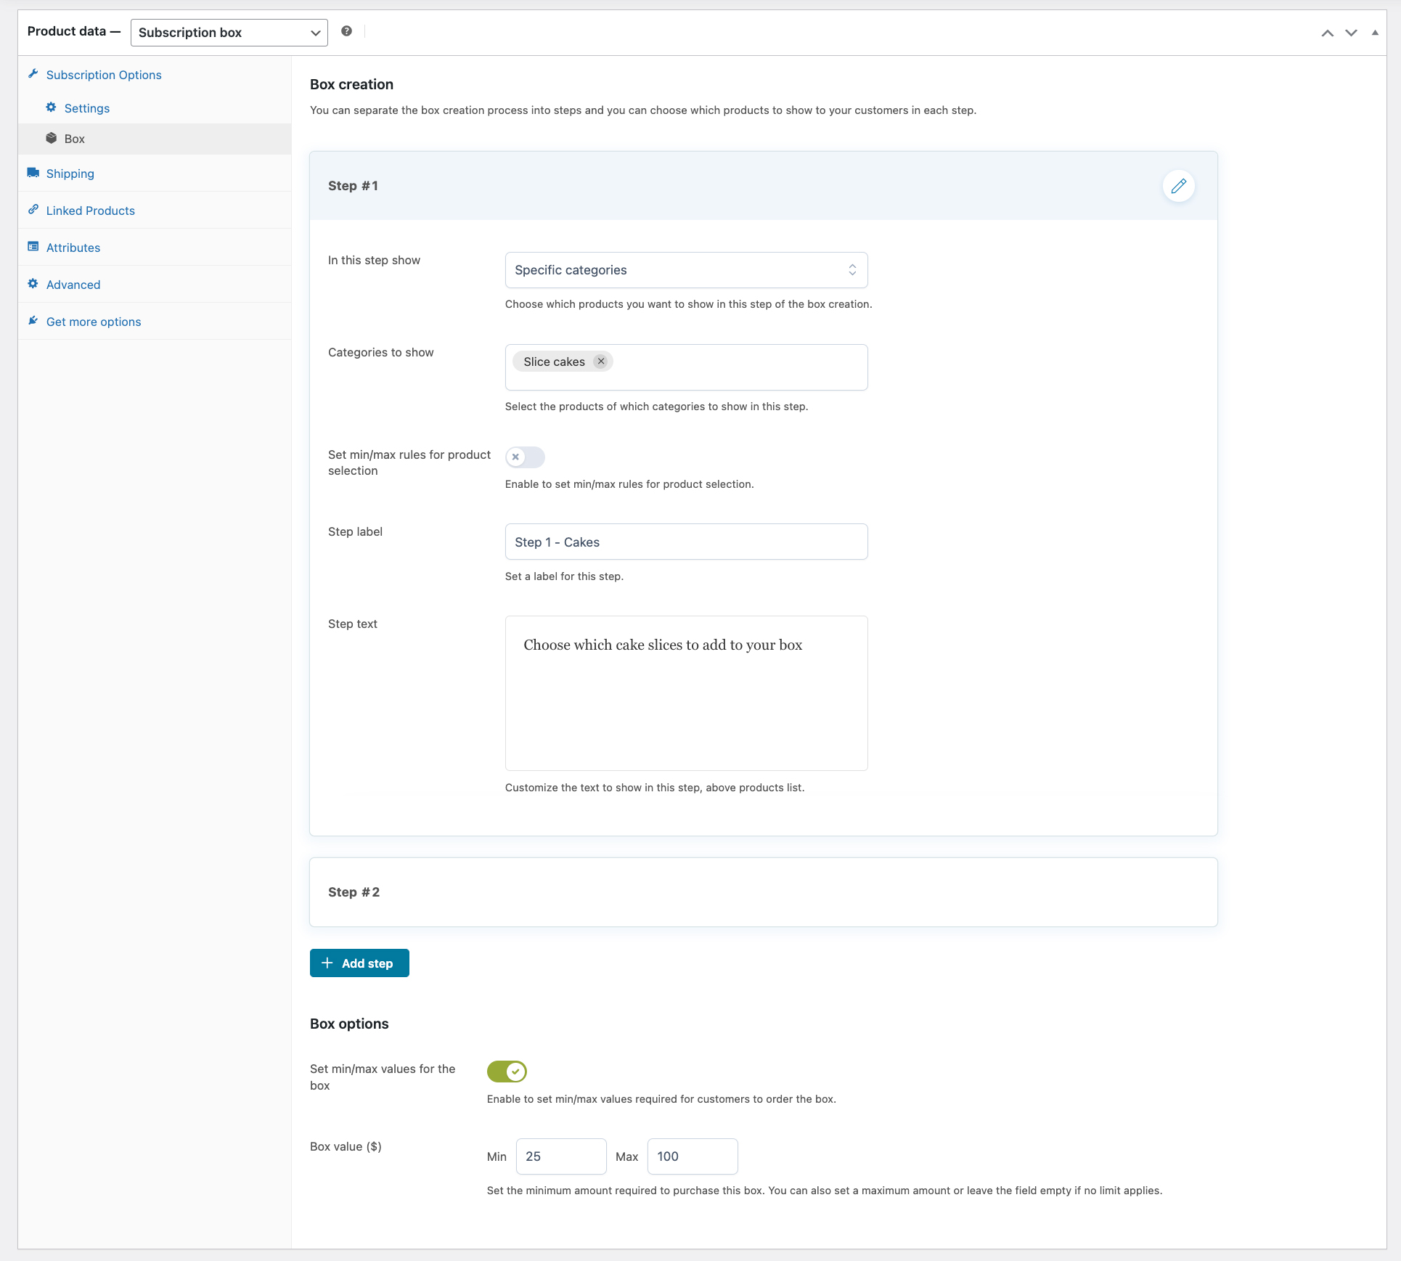The height and width of the screenshot is (1261, 1401).
Task: Click the table icon next to Attributes
Action: pos(33,247)
